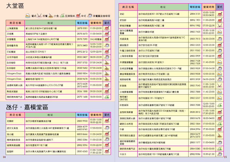Click the cuisine icon in the 伯樂軒 row
Image resolution: width=230 pixels, height=162 pixels.
click(x=107, y=121)
